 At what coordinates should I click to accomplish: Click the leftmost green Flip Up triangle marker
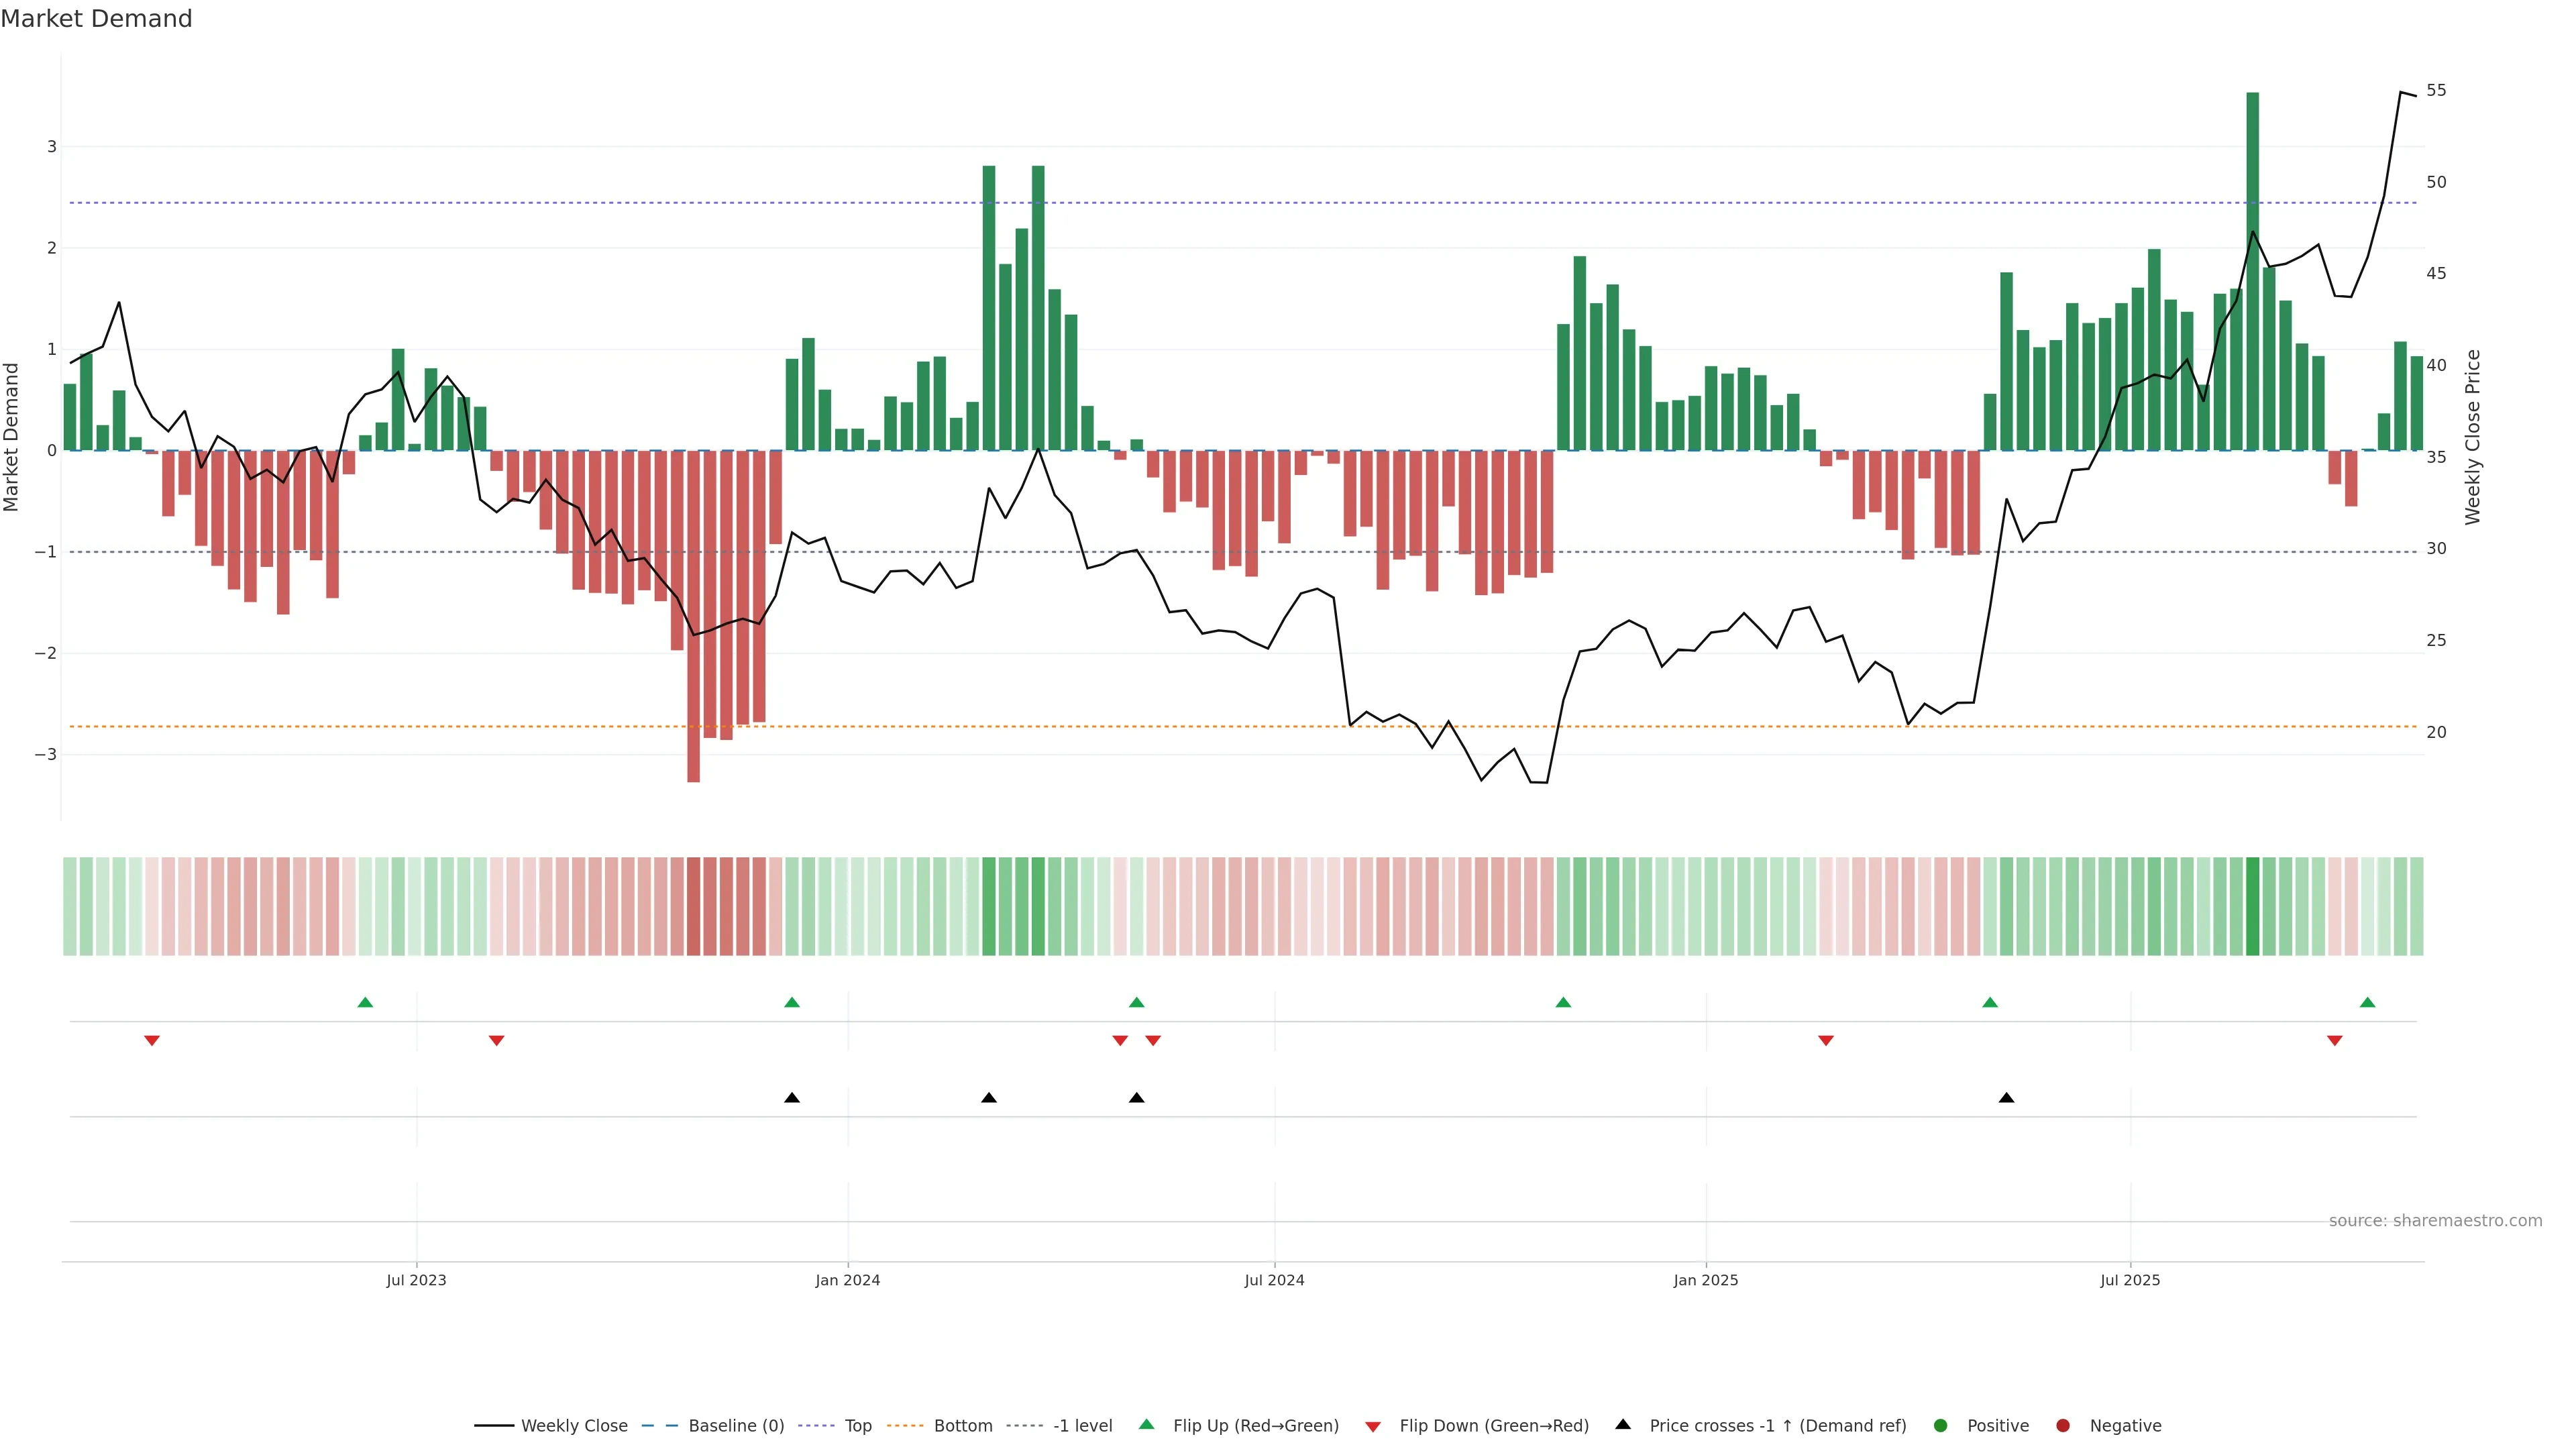(x=365, y=1003)
